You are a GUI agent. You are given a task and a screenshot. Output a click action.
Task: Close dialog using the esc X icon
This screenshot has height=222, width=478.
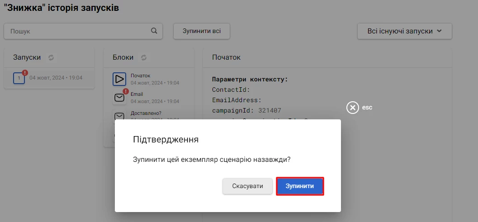(353, 108)
